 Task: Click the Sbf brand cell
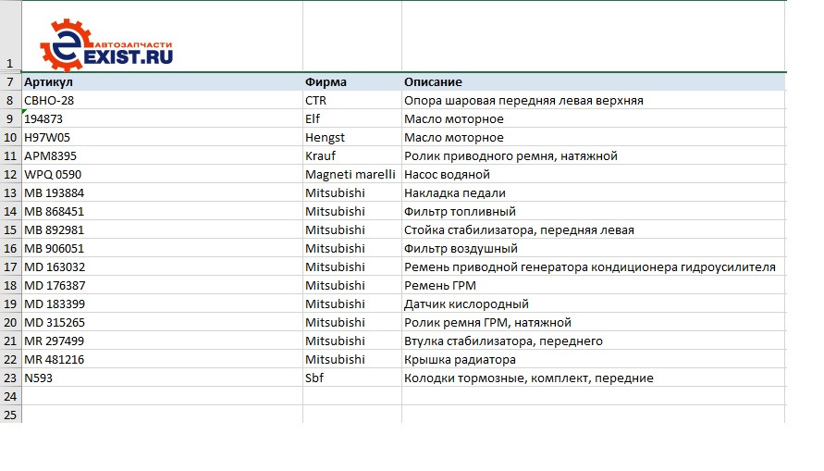click(352, 378)
